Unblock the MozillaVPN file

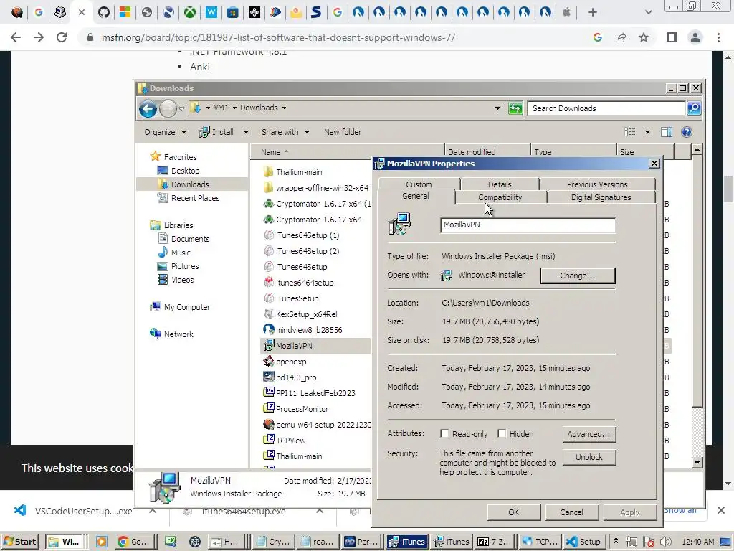pos(589,457)
